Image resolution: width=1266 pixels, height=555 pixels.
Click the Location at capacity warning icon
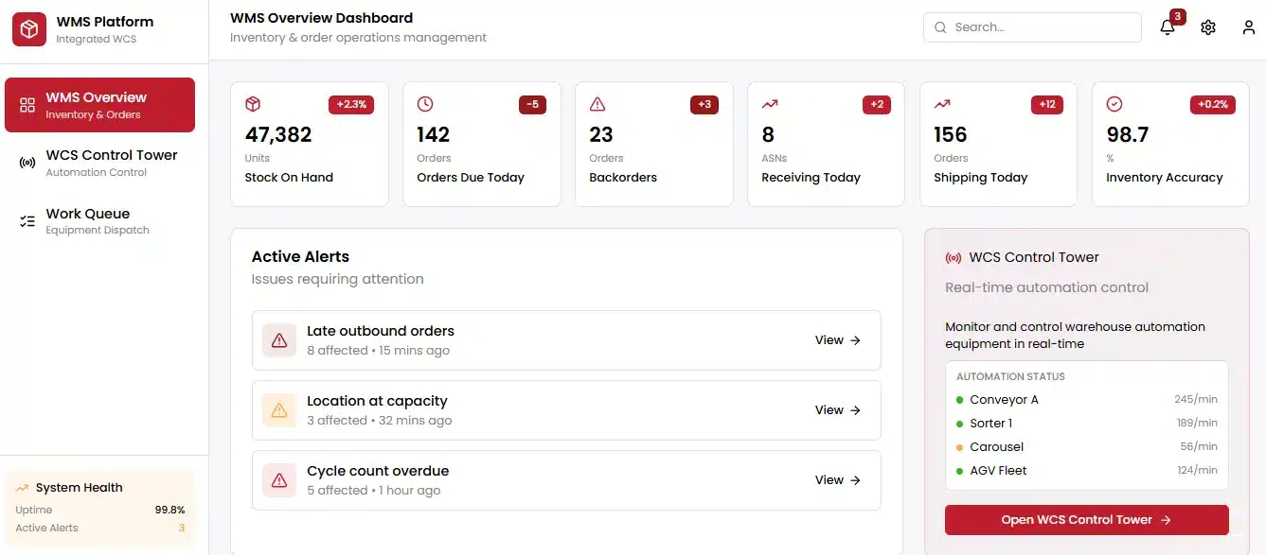(x=279, y=410)
